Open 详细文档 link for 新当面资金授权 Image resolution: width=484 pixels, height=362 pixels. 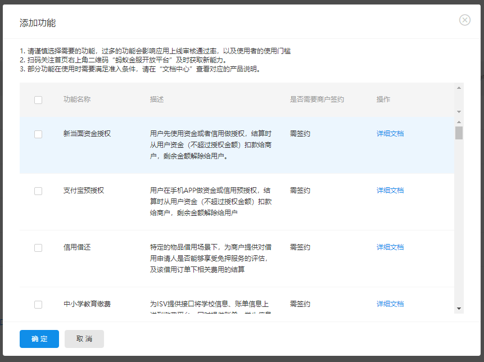coord(390,134)
